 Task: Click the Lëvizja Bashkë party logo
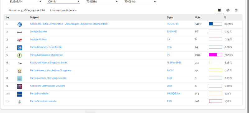pyautogui.click(x=20, y=32)
